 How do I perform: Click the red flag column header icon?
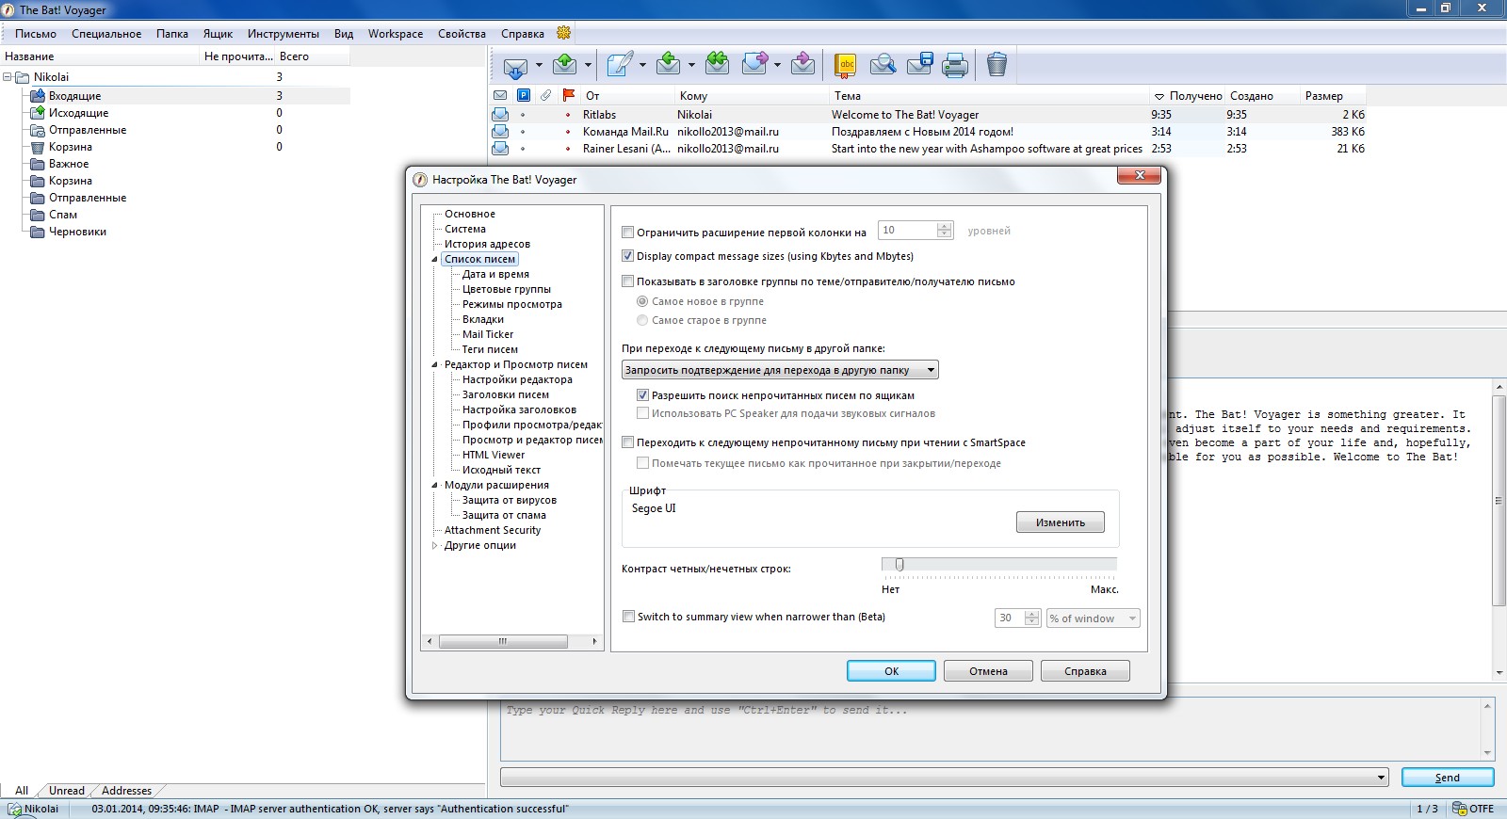tap(568, 95)
